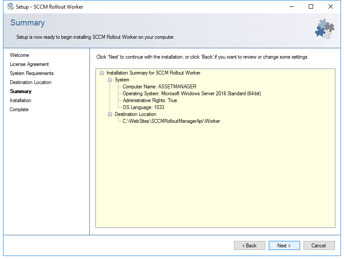This screenshot has width=344, height=259.
Task: Maximize the Setup window
Action: pos(310,6)
